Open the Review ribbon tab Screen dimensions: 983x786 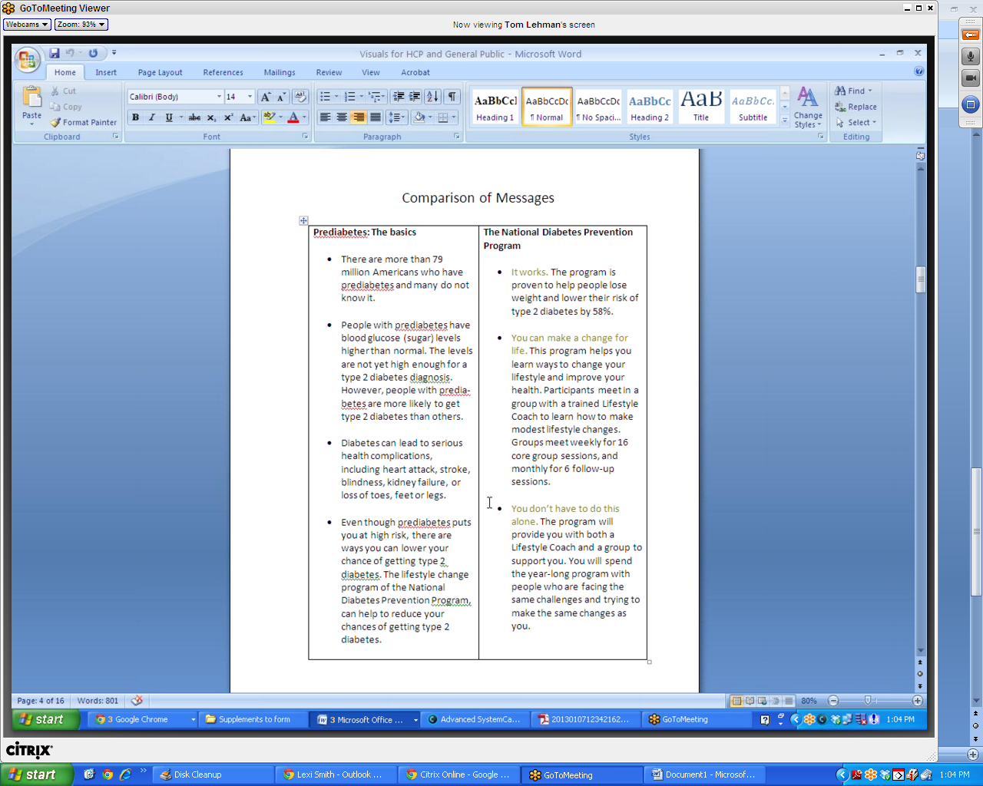pos(329,72)
